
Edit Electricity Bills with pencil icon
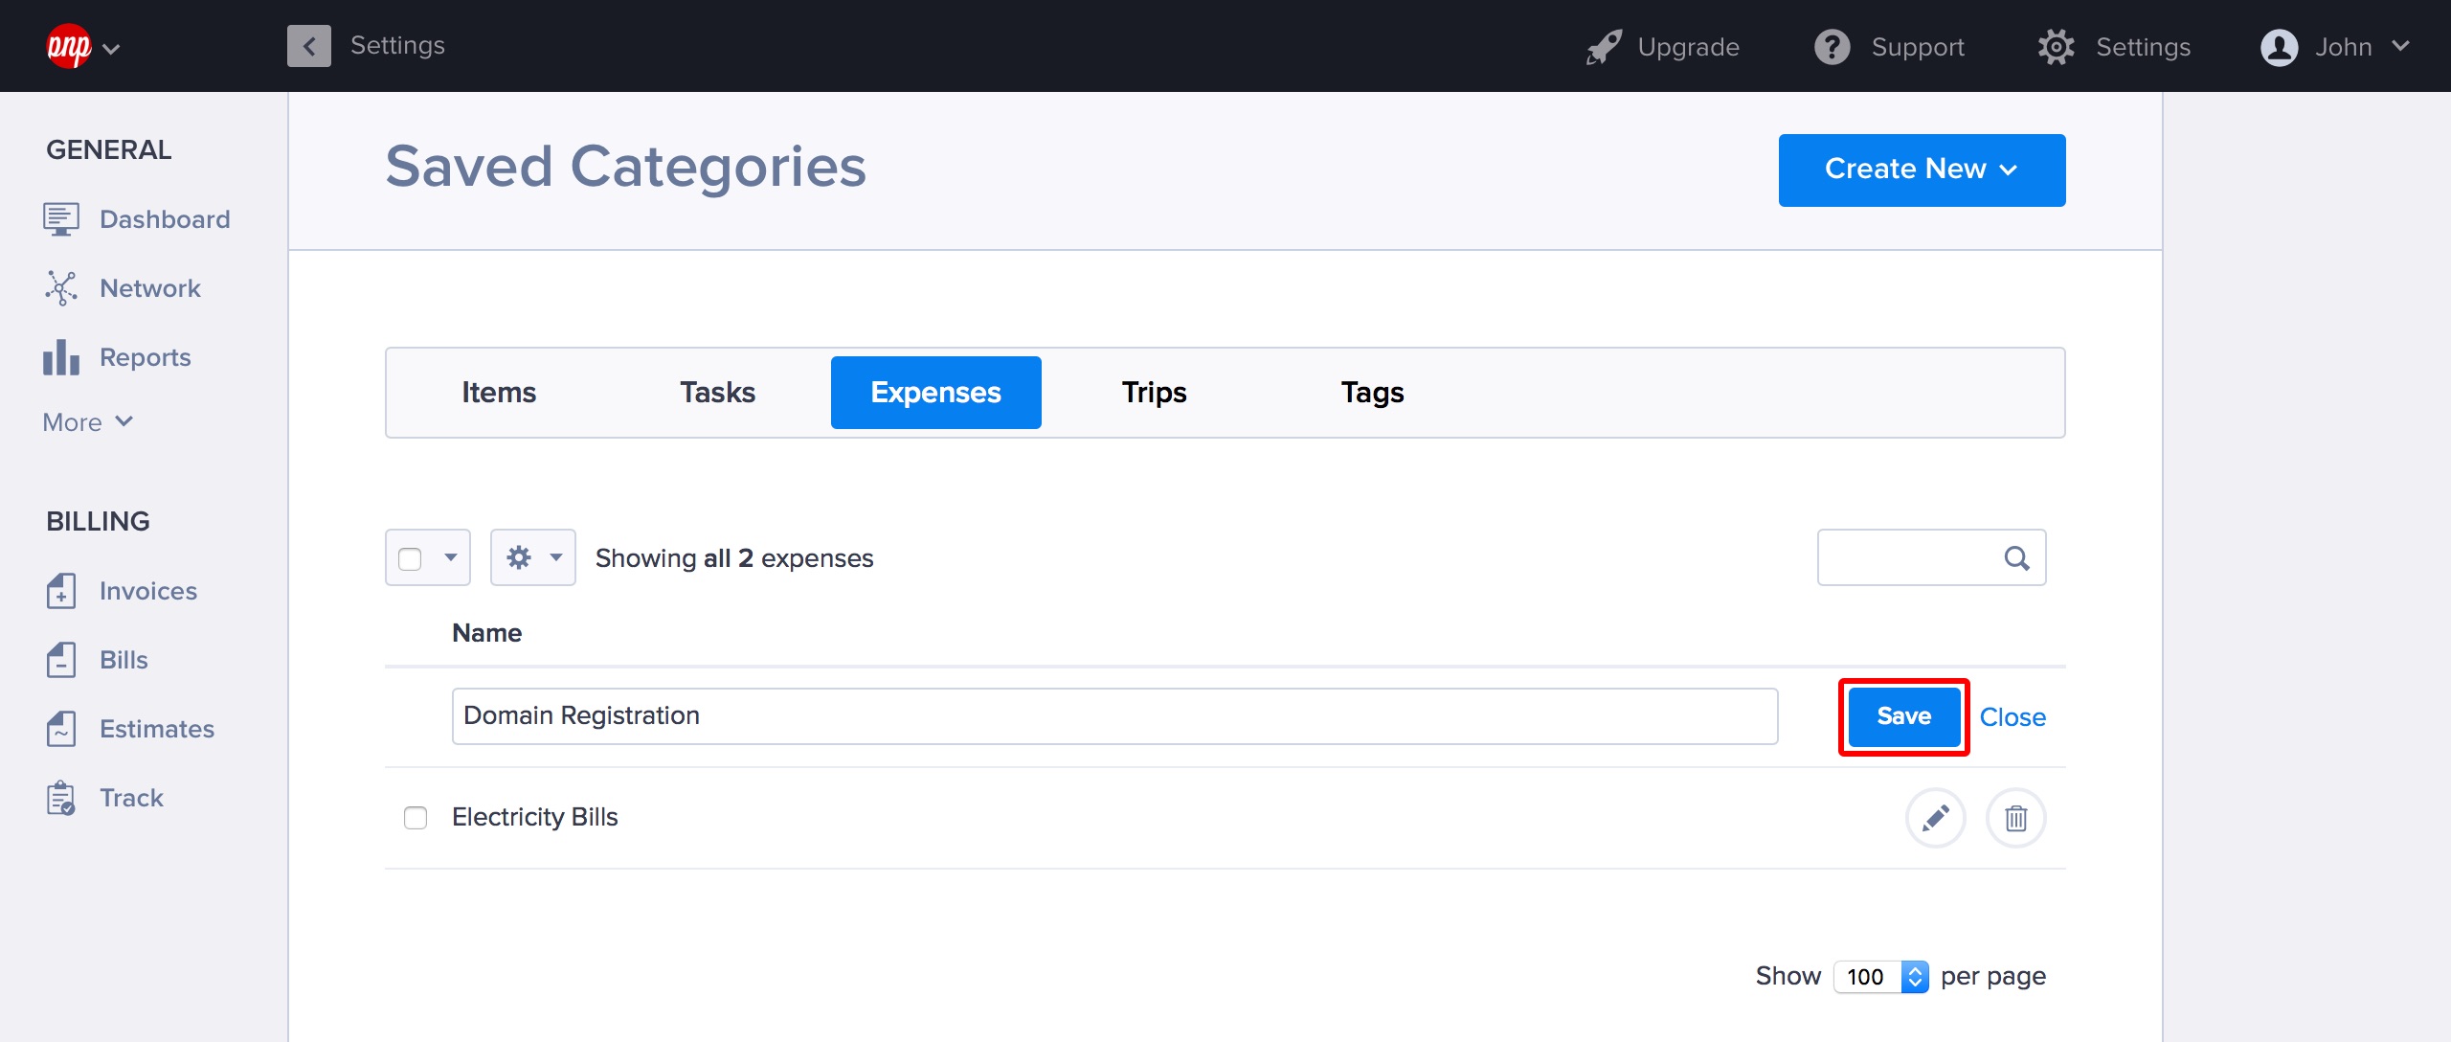[x=1935, y=818]
